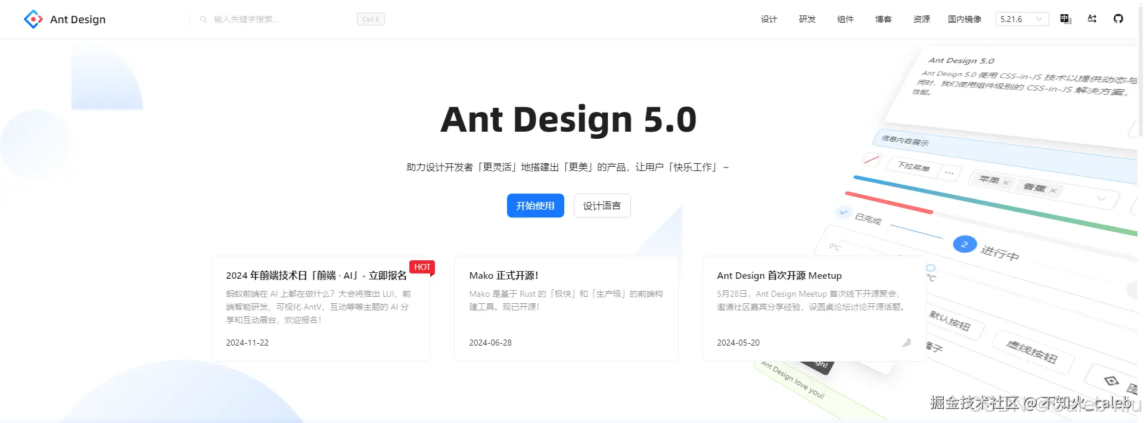
Task: Open the 研发 menu item
Action: [x=807, y=19]
